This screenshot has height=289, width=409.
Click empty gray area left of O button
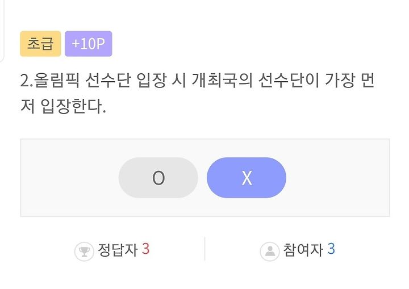[69, 178]
